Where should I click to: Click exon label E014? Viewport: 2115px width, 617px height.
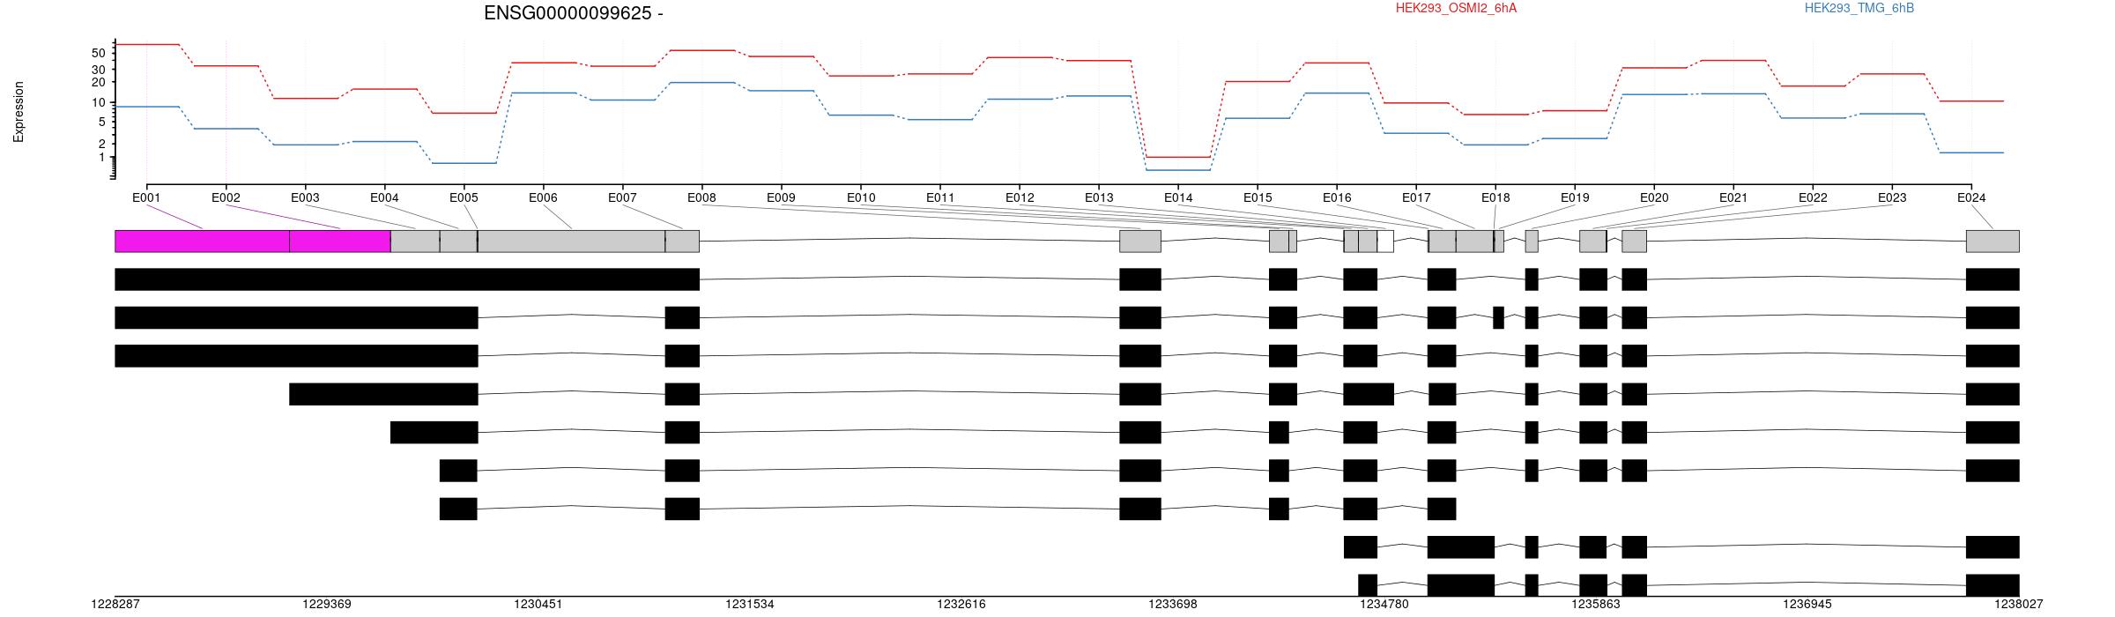coord(1178,197)
